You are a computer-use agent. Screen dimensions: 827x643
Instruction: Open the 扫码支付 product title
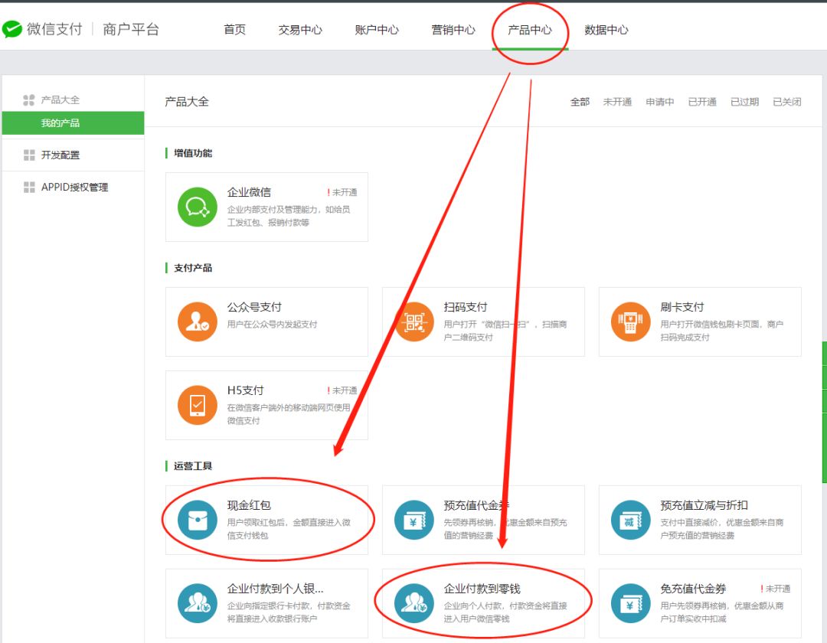click(466, 307)
